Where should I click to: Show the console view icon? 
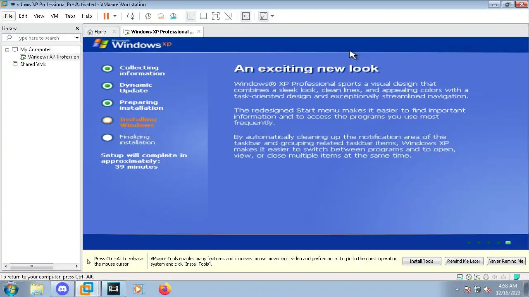(246, 16)
